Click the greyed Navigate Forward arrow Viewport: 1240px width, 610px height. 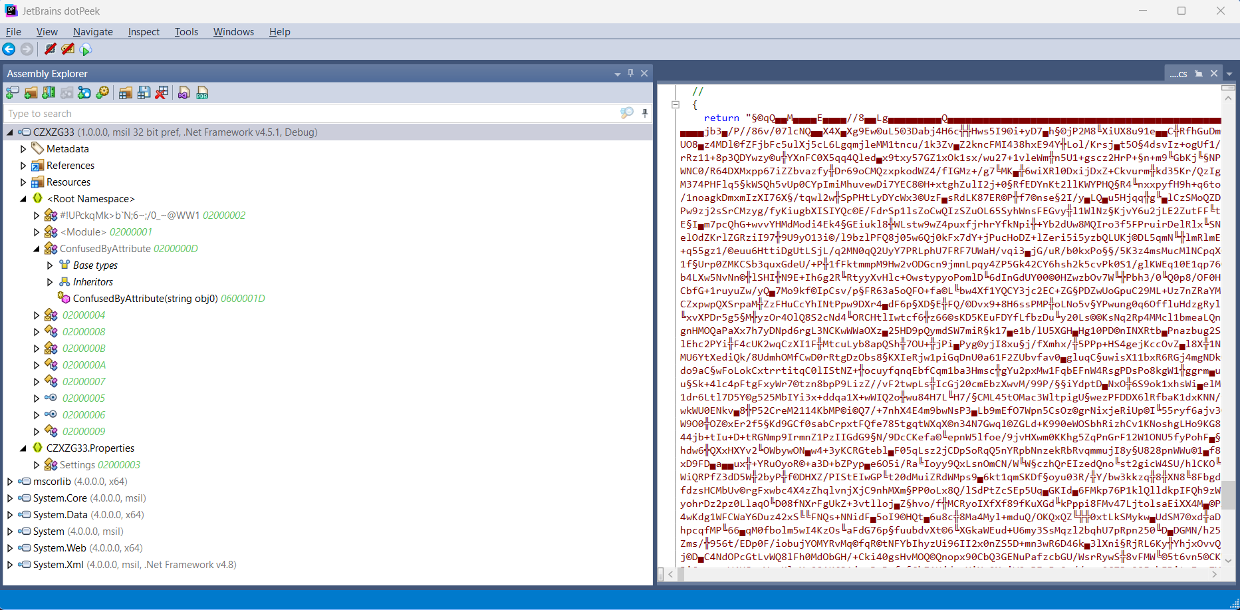coord(27,49)
